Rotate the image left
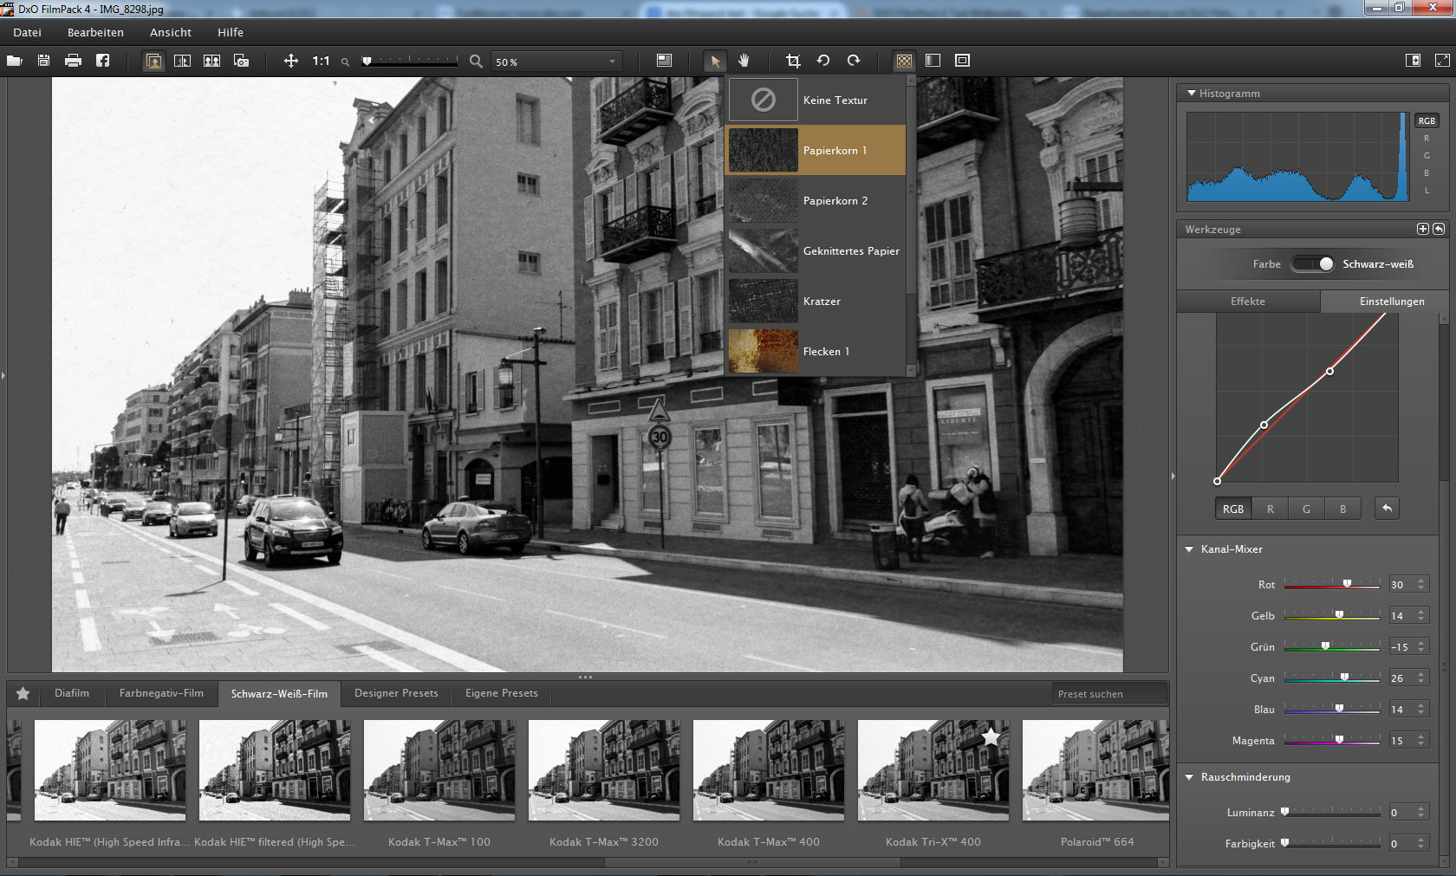 pyautogui.click(x=823, y=61)
